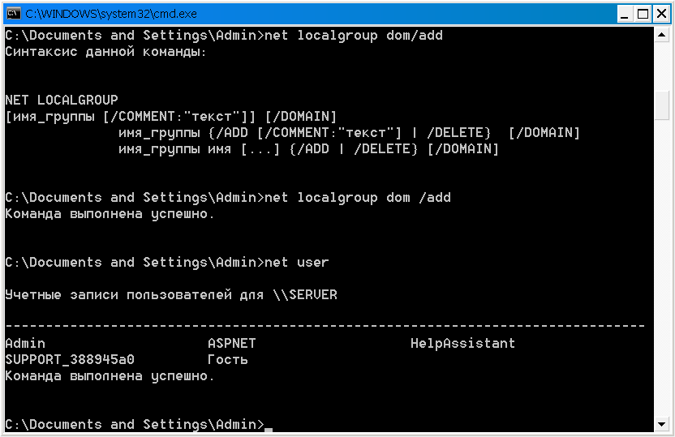Image resolution: width=675 pixels, height=437 pixels.
Task: Click the 'Синтаксис данной команды:' line
Action: (106, 52)
